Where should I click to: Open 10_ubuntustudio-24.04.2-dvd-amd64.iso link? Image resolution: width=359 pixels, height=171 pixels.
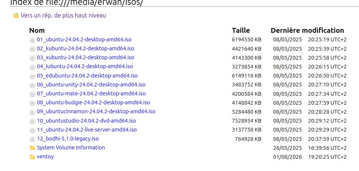click(x=86, y=121)
